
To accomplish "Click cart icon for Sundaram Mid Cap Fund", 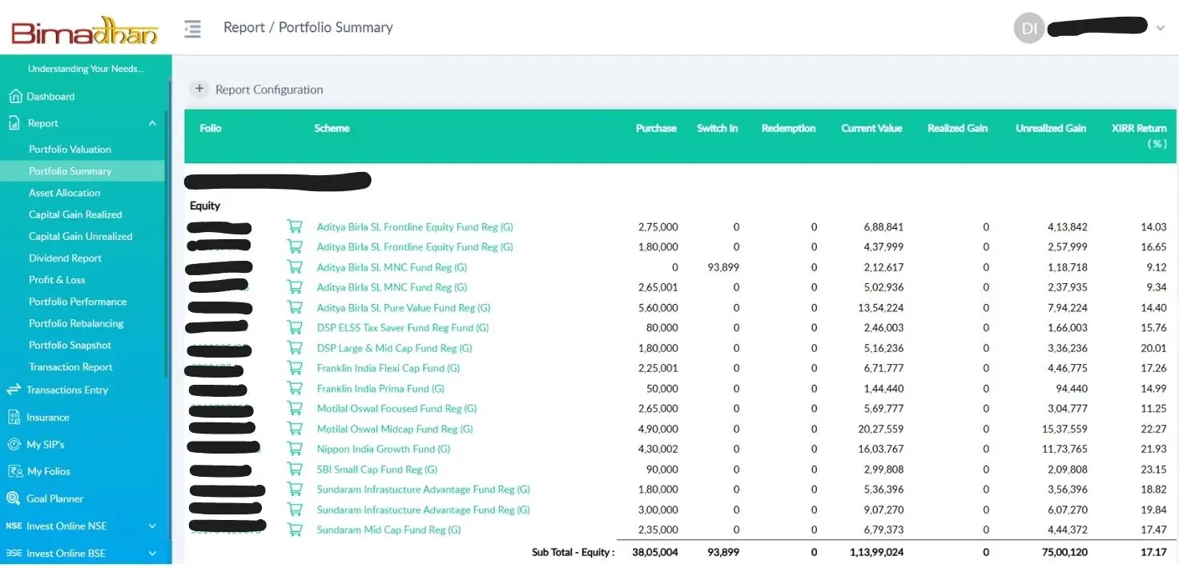I will click(295, 530).
